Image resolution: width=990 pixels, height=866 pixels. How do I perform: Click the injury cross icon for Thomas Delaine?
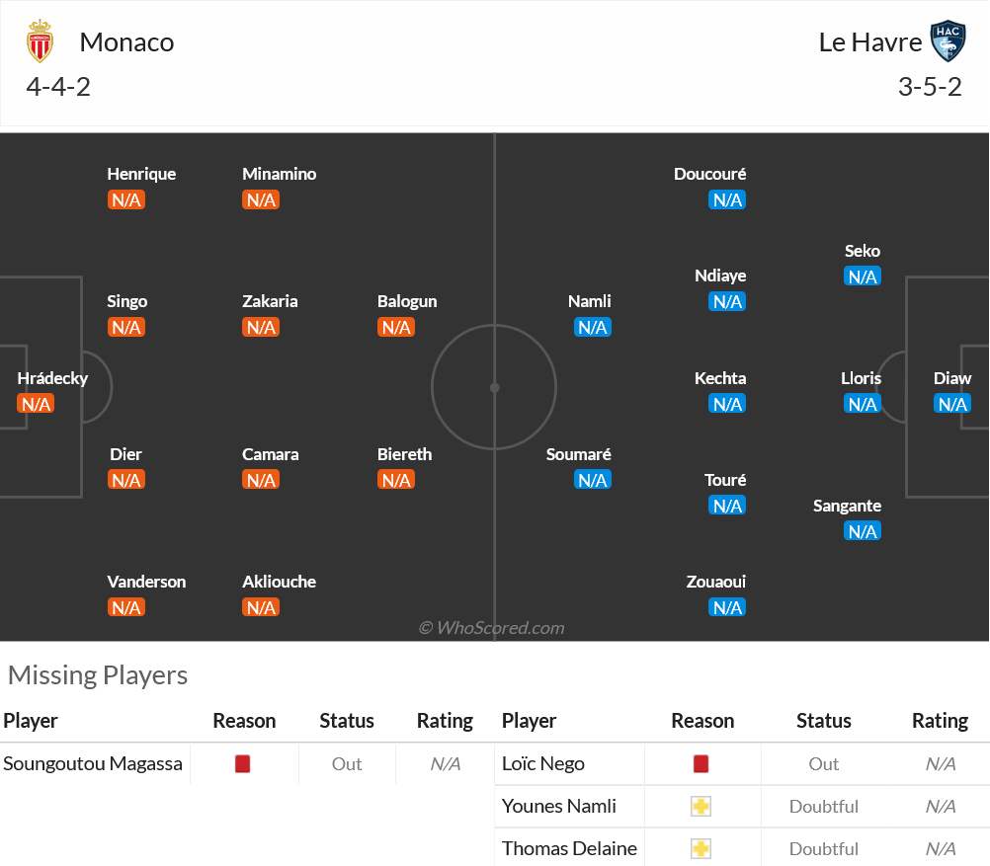coord(701,848)
